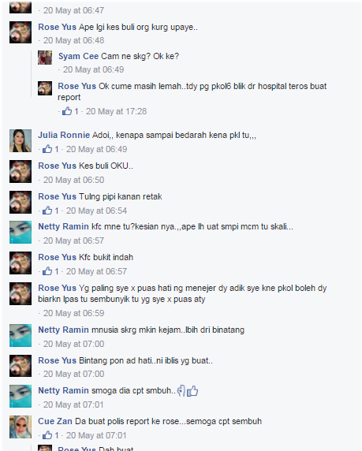The image size is (362, 451).
Task: Click like icon under Julia Ronnie's comment
Action: click(x=47, y=149)
